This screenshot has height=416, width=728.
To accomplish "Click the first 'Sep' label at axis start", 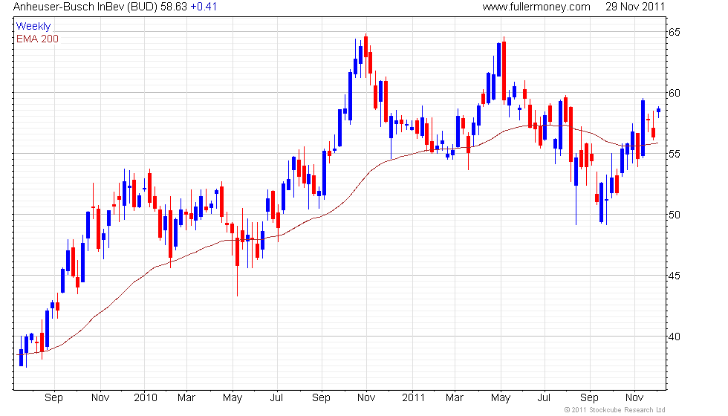I will pos(53,398).
